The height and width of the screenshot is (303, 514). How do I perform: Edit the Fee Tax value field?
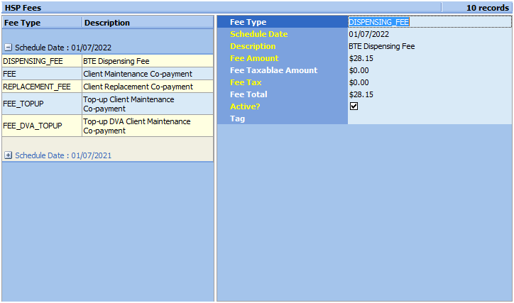[429, 82]
